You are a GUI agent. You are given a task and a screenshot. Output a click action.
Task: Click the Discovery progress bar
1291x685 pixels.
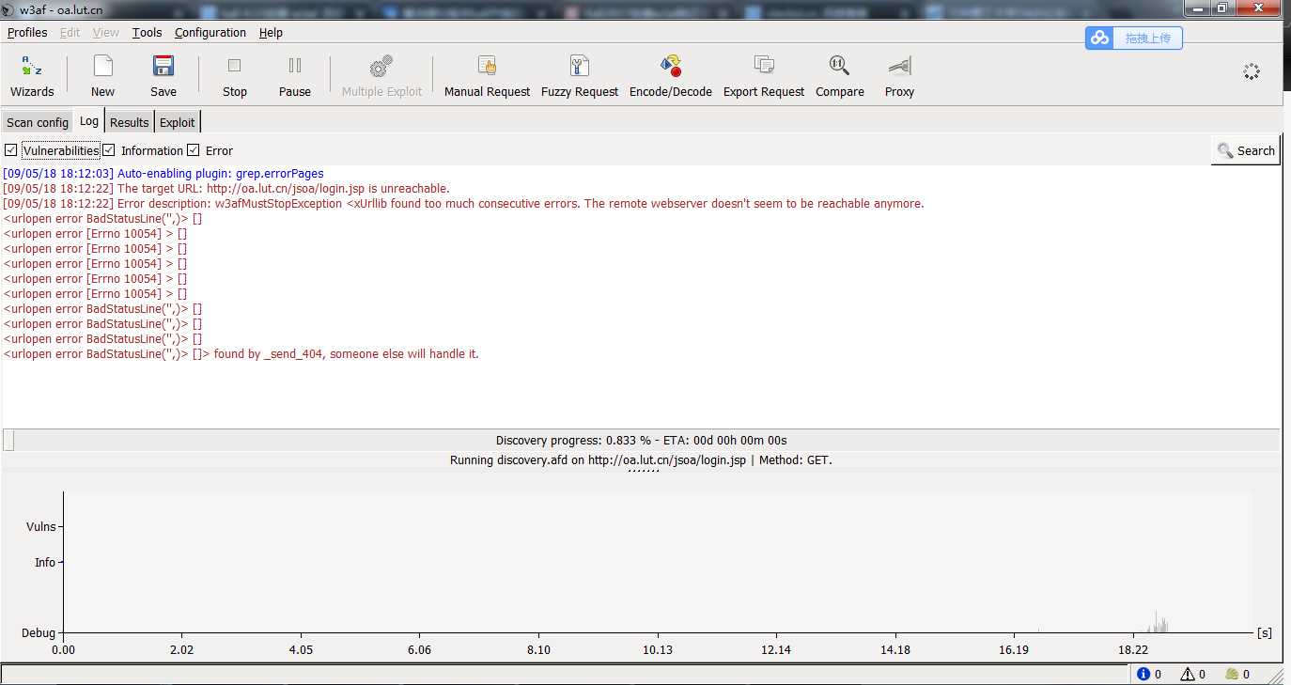click(641, 440)
